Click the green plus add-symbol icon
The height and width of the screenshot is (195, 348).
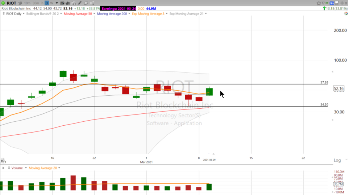coord(3,3)
